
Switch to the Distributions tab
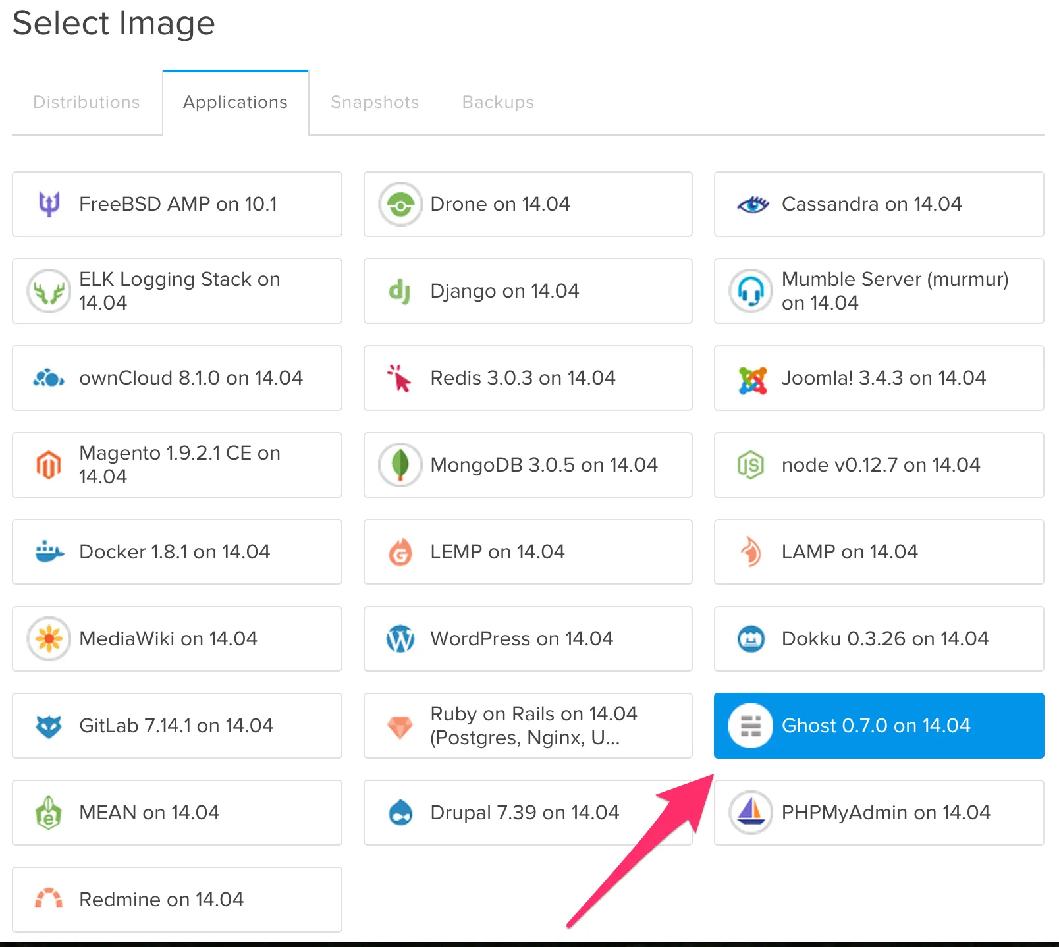pos(86,102)
